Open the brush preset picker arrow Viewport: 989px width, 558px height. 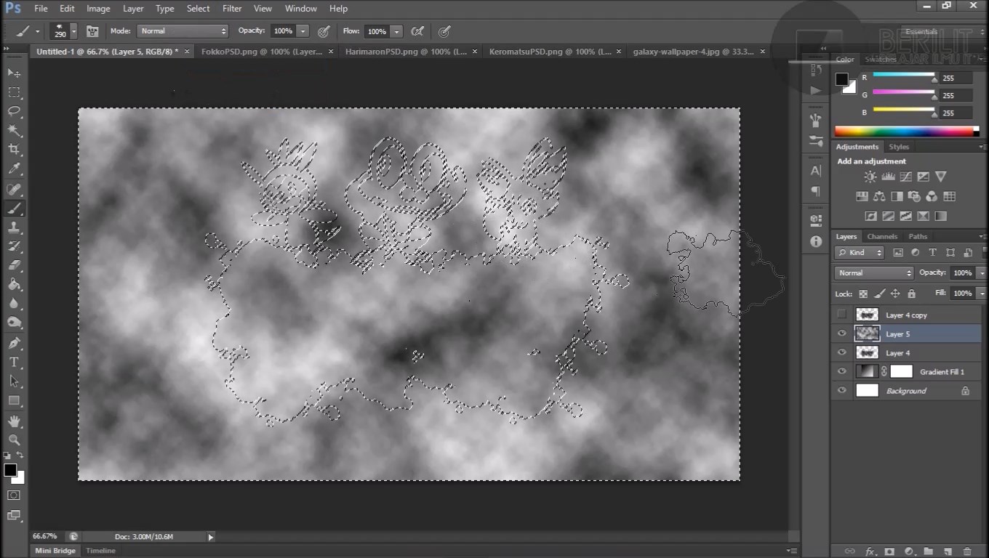74,31
